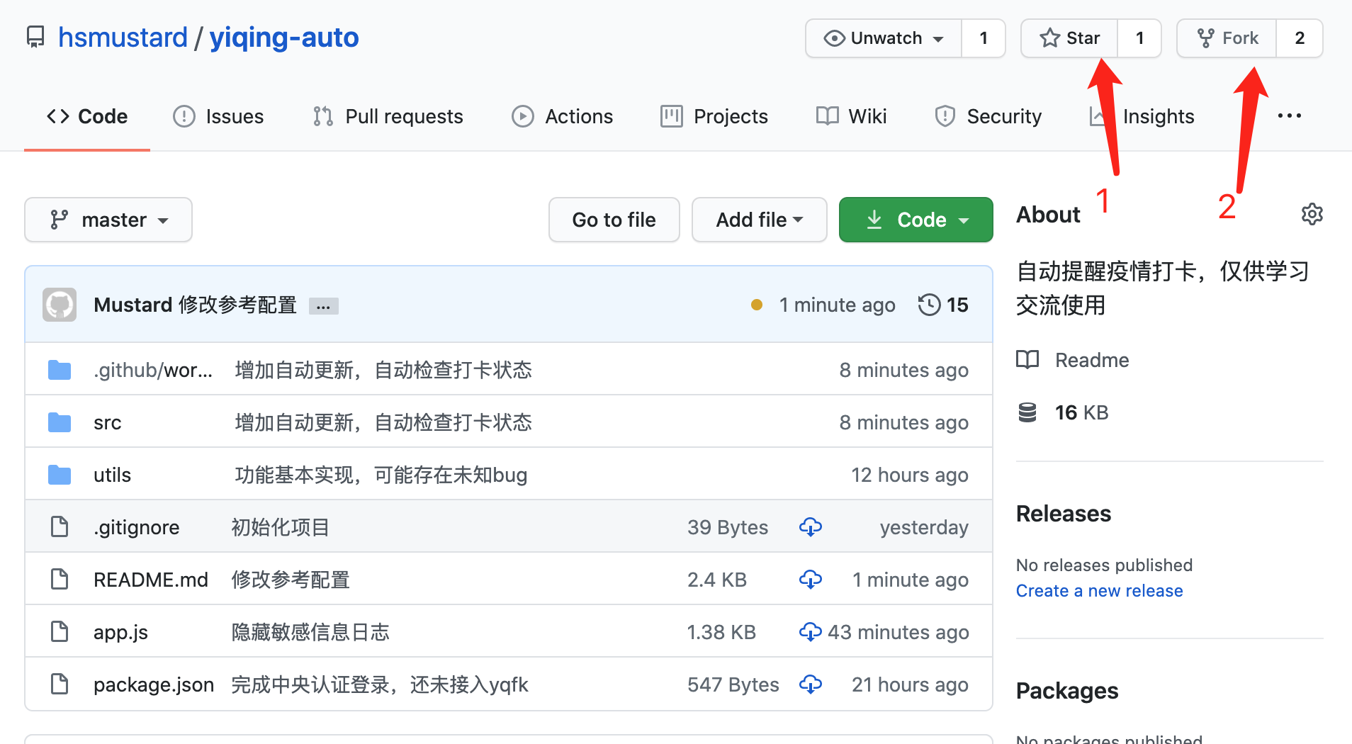1352x744 pixels.
Task: Click the utils folder icon
Action: (60, 475)
